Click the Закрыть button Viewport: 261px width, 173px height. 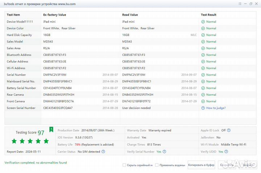(248, 165)
